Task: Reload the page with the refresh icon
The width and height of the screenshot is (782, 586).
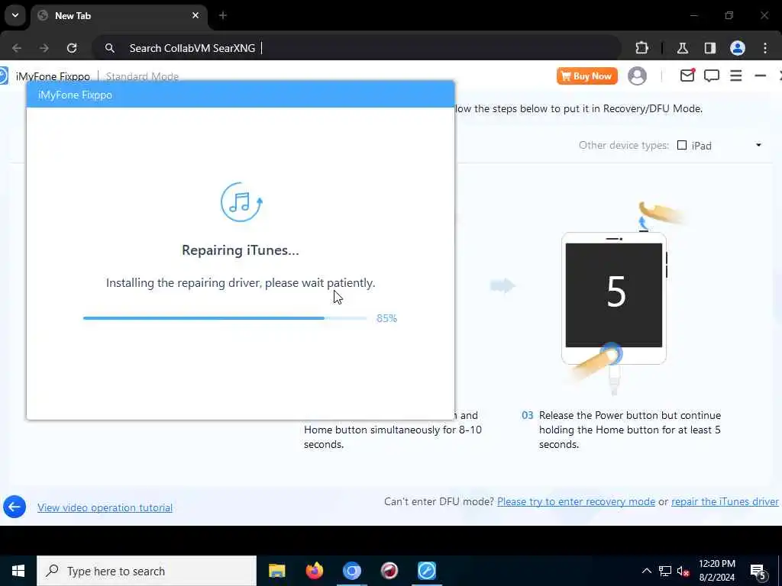Action: pyautogui.click(x=72, y=48)
